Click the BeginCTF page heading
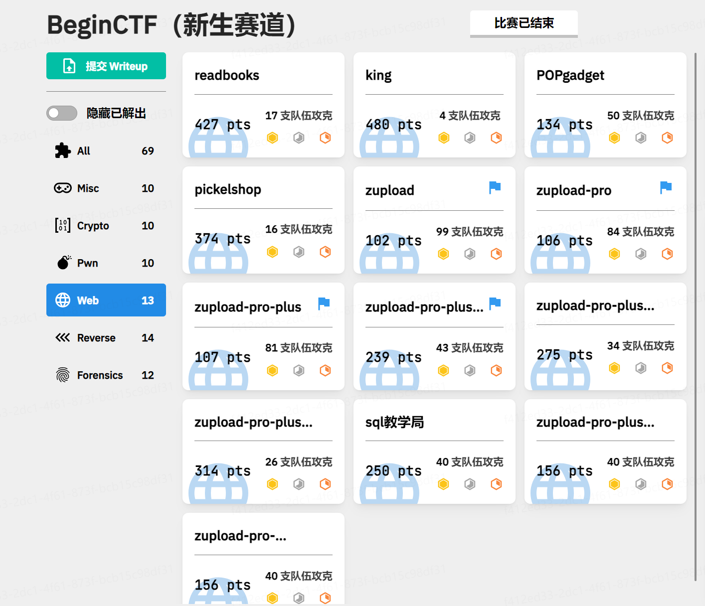 pyautogui.click(x=172, y=25)
